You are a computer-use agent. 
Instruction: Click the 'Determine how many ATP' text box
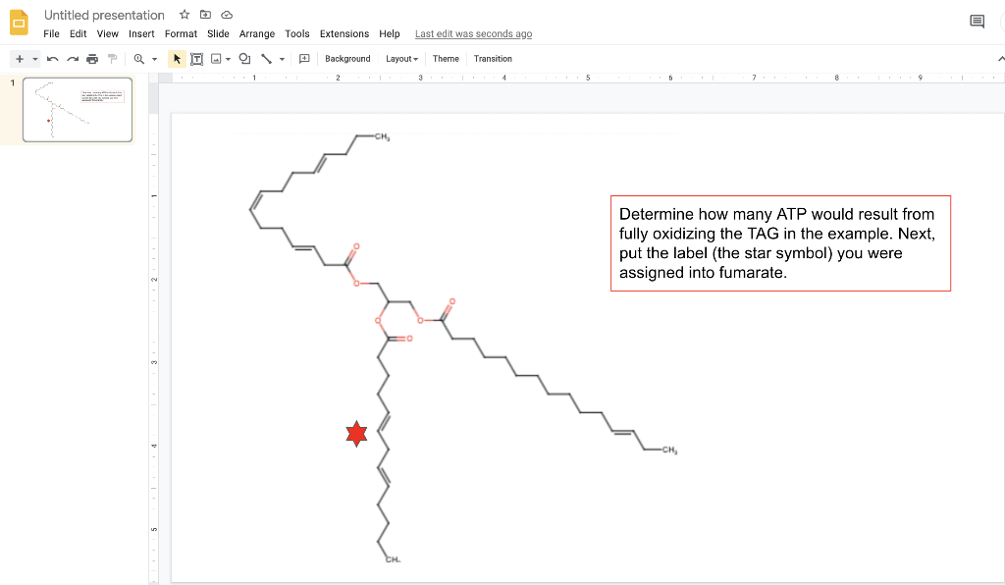pyautogui.click(x=780, y=243)
